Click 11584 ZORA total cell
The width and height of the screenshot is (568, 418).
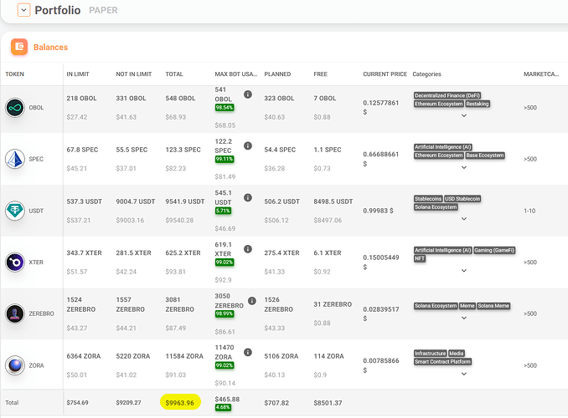point(184,356)
